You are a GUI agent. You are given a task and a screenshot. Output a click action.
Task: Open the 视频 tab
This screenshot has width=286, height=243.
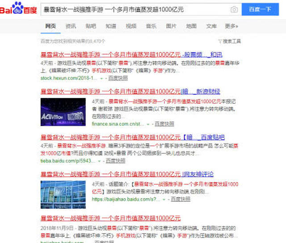pos(131,26)
